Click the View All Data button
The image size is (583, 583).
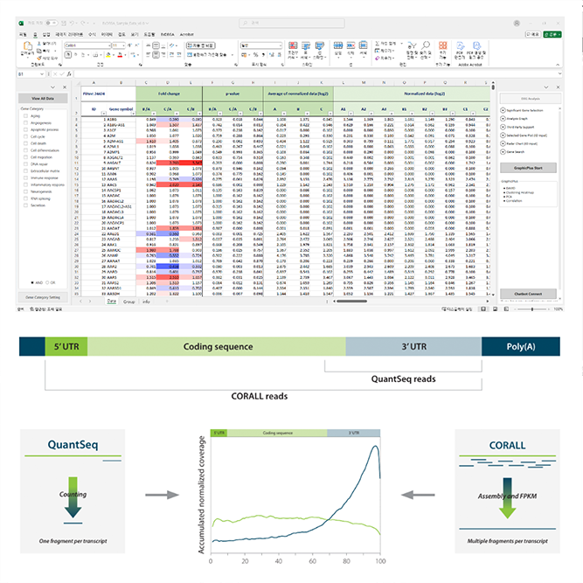[x=43, y=99]
